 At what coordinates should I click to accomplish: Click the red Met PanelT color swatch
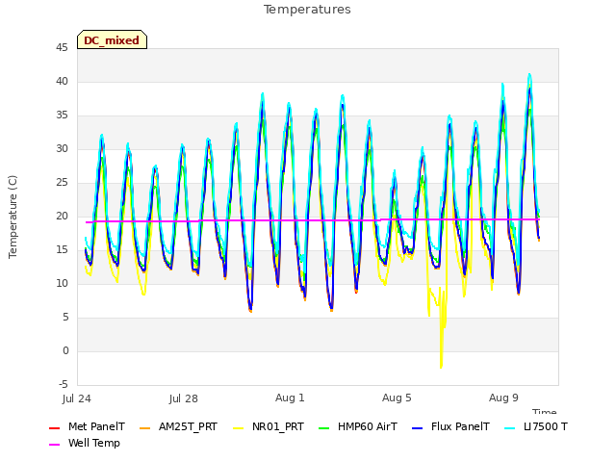(x=54, y=427)
